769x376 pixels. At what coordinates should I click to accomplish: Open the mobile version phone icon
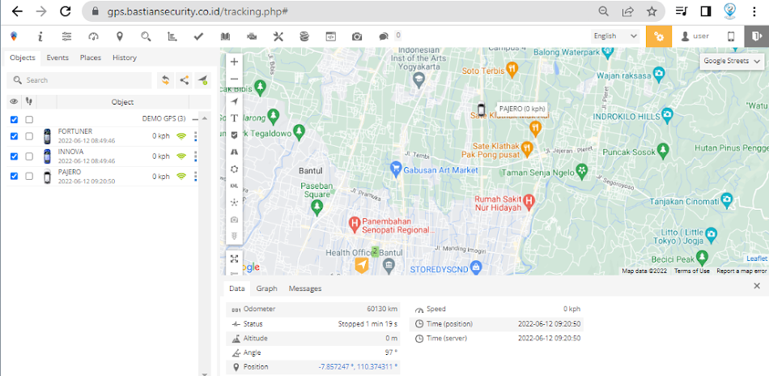tap(731, 36)
